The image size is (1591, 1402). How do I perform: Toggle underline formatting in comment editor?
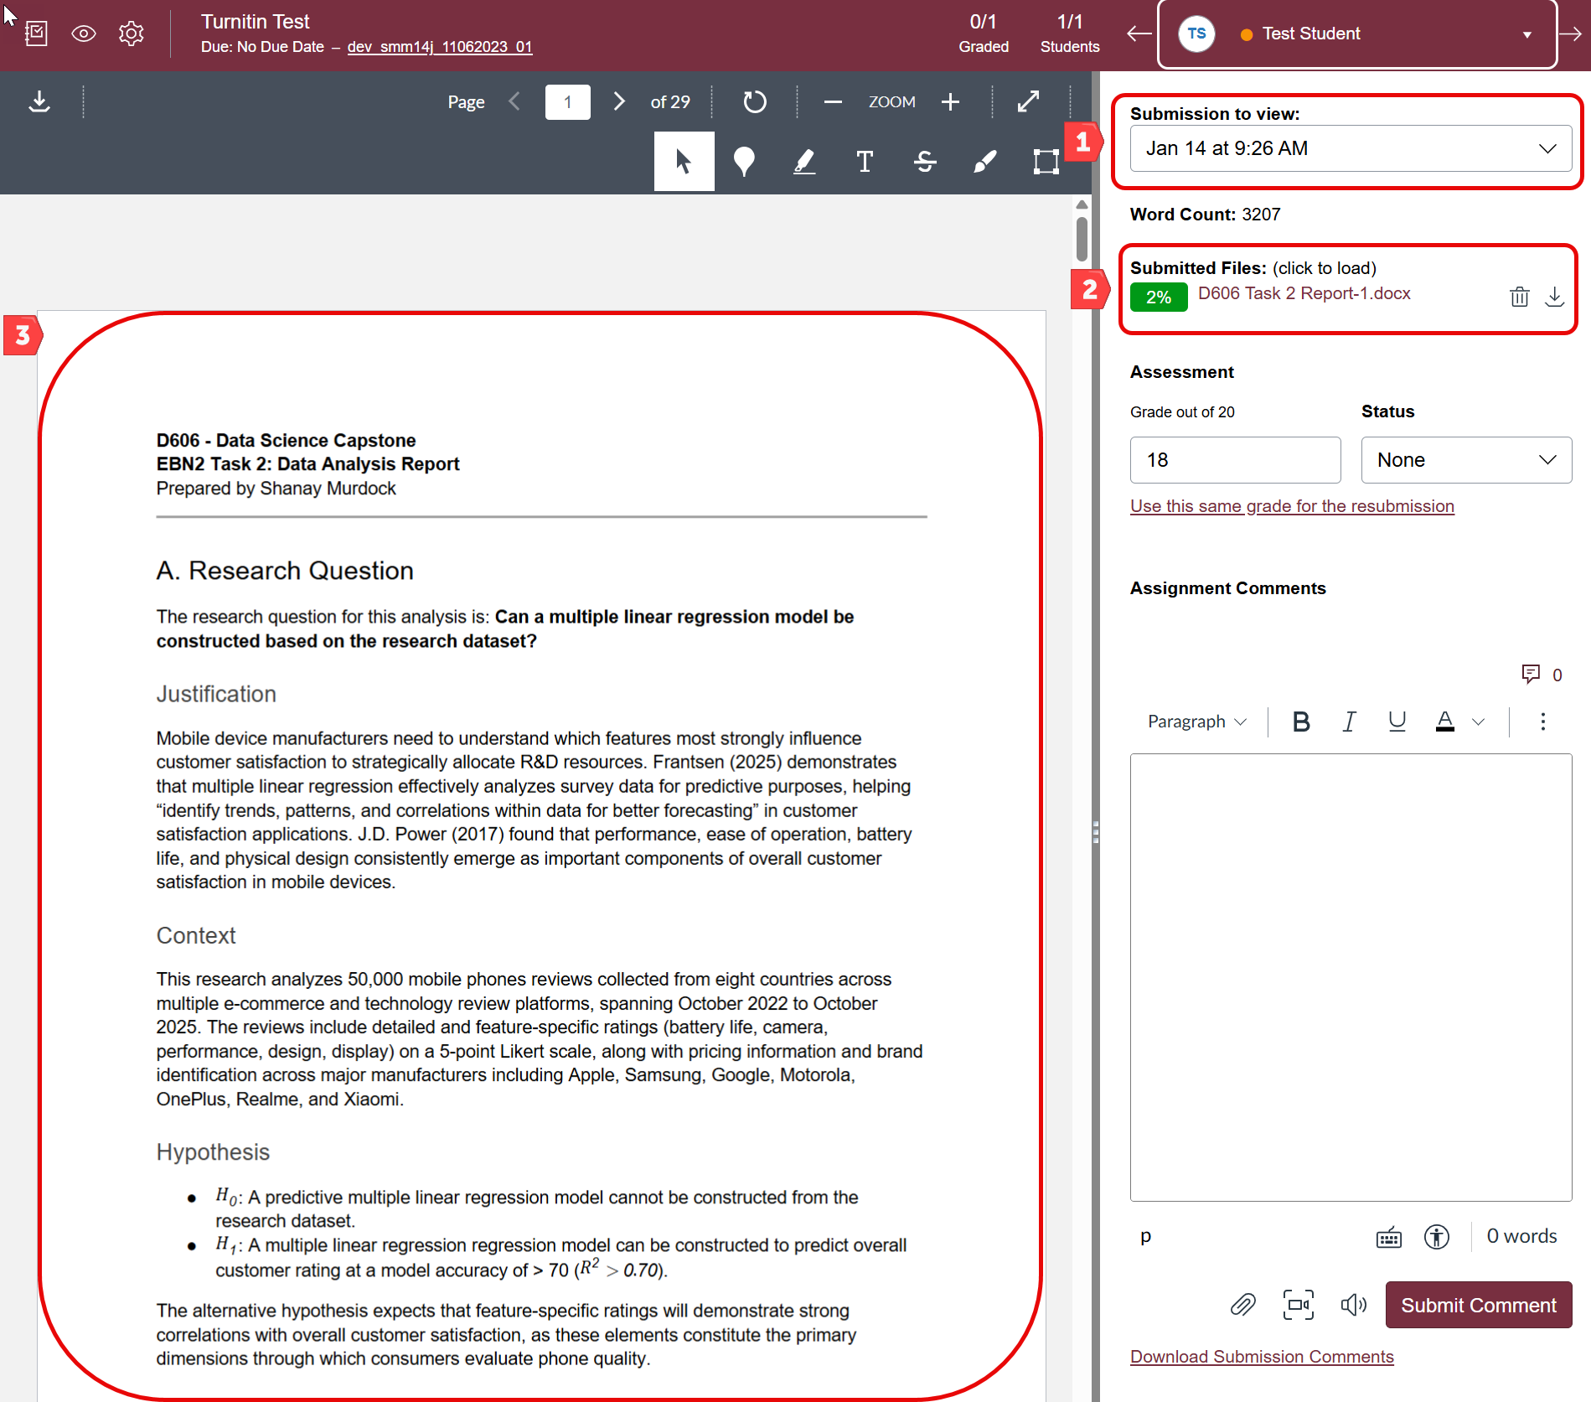[x=1397, y=721]
